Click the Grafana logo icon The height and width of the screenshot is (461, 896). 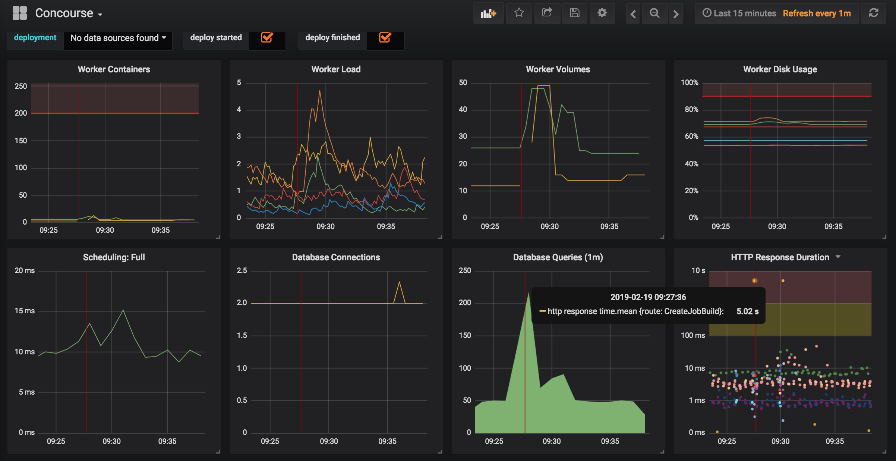pos(20,12)
